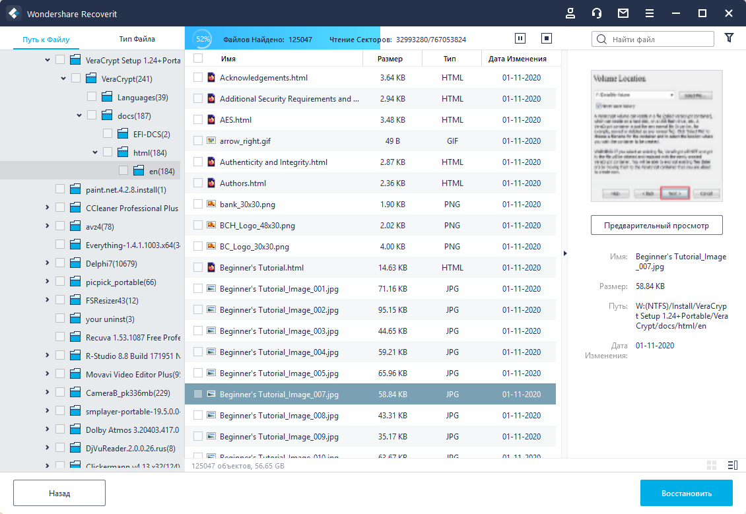Stop the scan with the stop icon
The height and width of the screenshot is (514, 746).
pyautogui.click(x=547, y=38)
